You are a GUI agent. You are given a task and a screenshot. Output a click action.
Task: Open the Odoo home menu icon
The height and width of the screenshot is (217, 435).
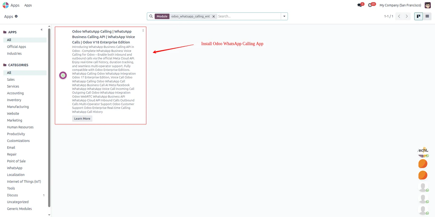tap(5, 5)
